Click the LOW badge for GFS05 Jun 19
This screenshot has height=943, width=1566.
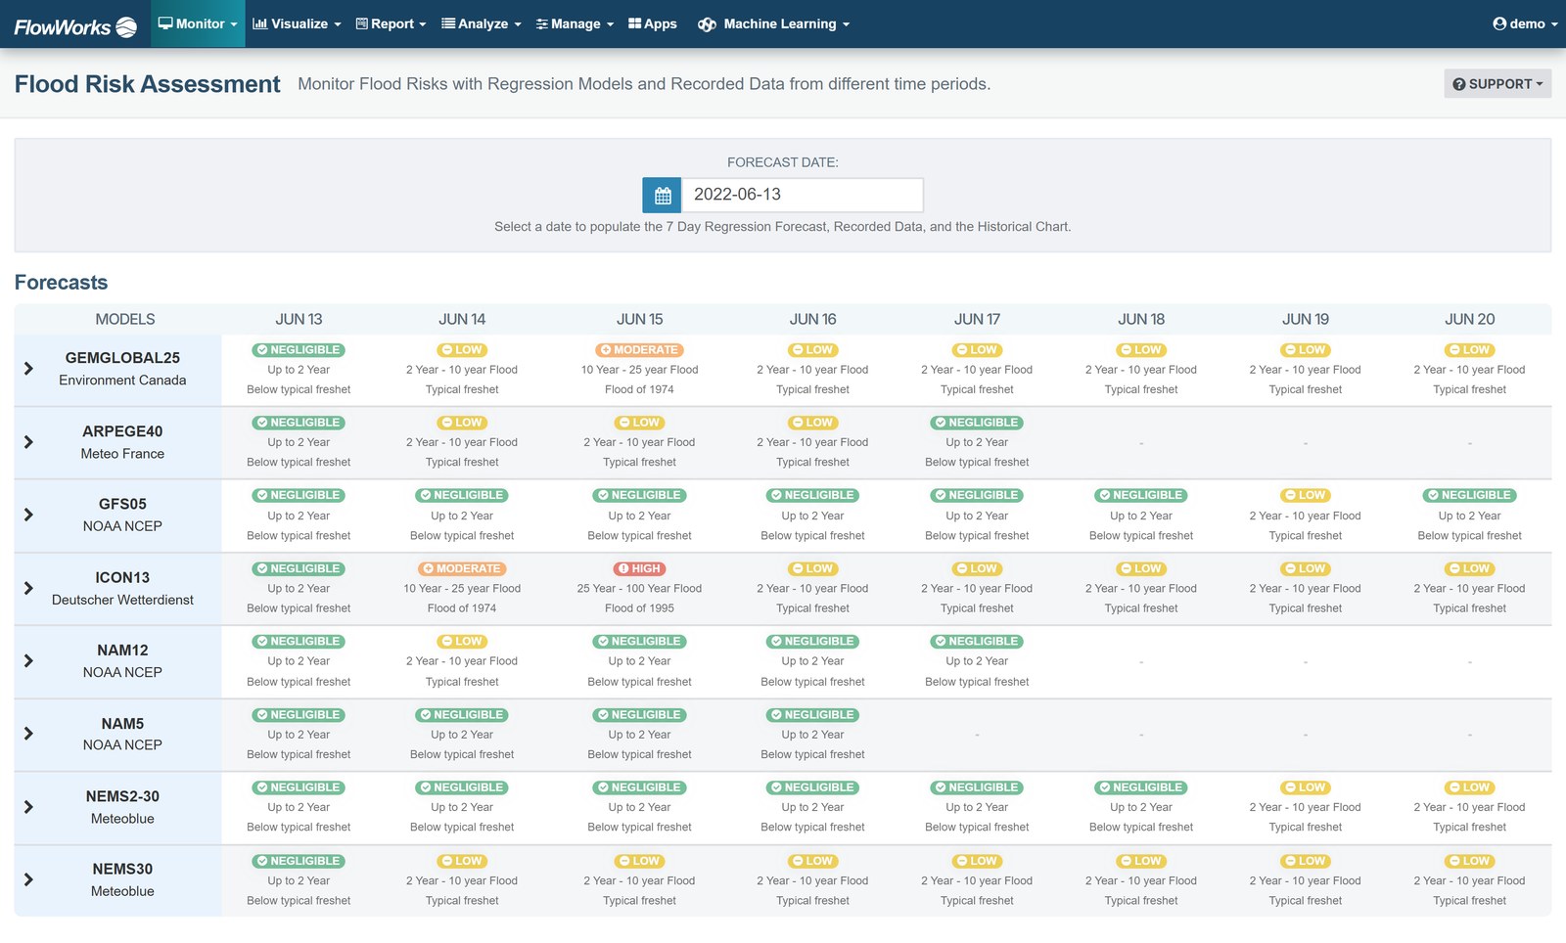pyautogui.click(x=1306, y=495)
